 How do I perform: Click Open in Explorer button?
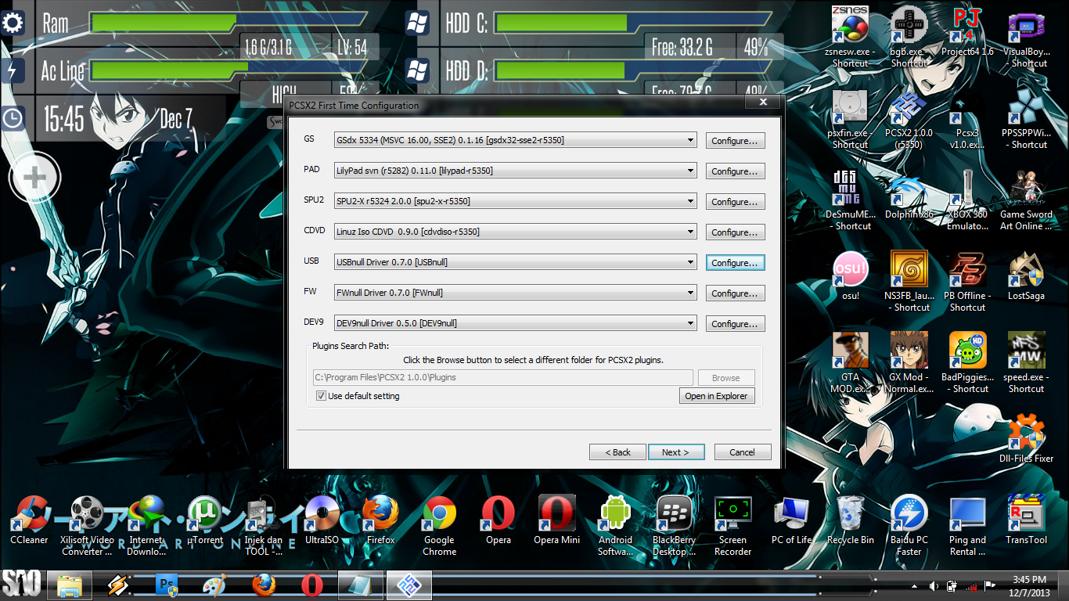[x=717, y=396]
